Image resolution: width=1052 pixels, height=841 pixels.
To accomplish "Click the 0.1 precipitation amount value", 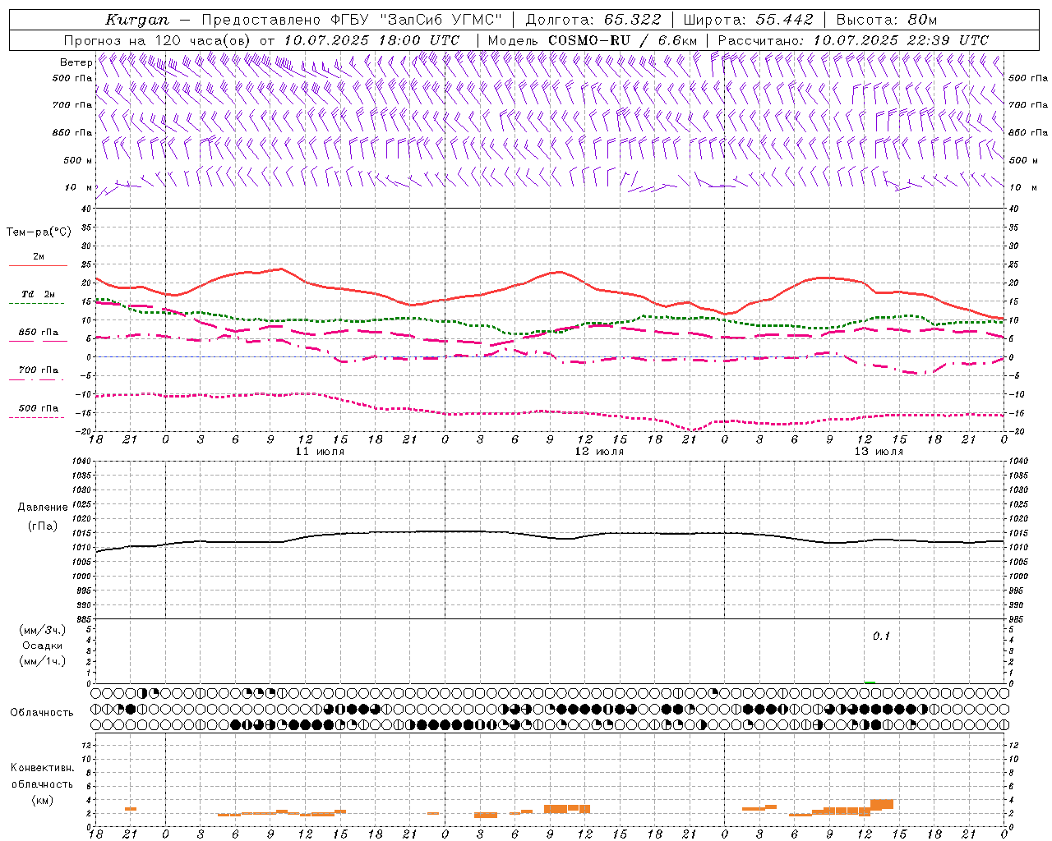I will [x=881, y=636].
